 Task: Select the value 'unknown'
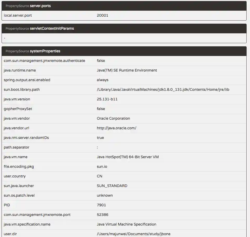(x=105, y=195)
